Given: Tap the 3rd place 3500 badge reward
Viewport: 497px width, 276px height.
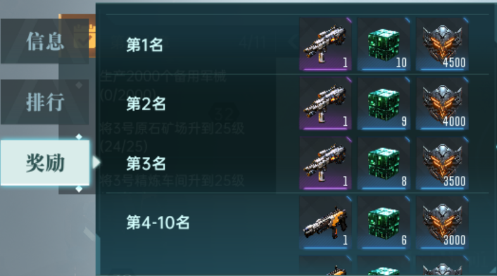Looking at the screenshot, I should pos(443,163).
